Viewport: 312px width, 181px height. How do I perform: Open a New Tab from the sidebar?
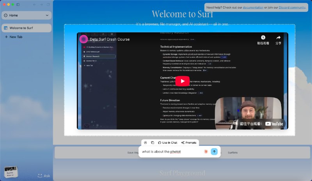[x=14, y=37]
